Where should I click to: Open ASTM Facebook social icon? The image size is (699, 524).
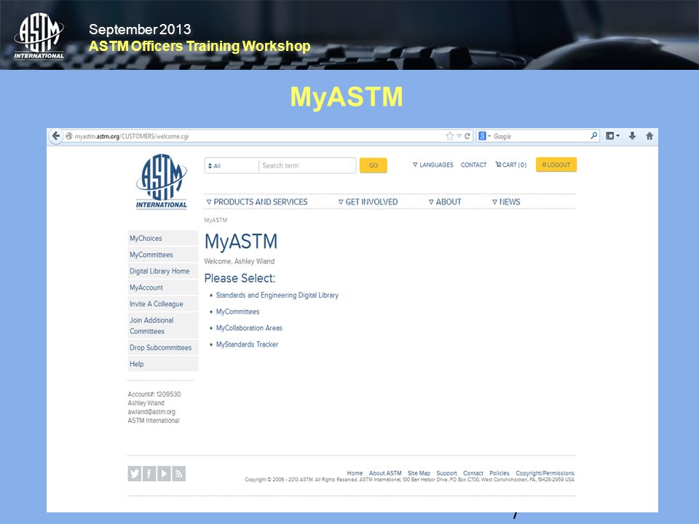[149, 473]
